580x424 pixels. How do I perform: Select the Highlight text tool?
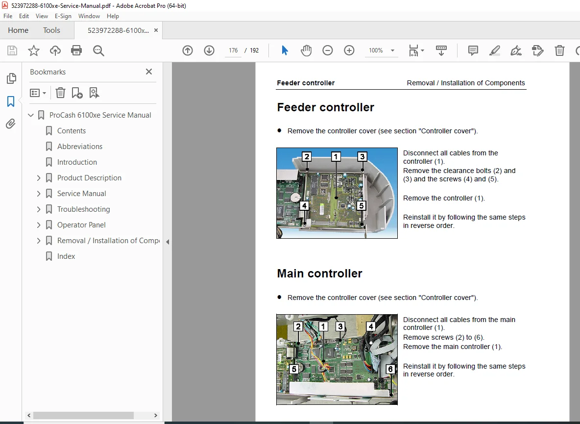pyautogui.click(x=495, y=50)
